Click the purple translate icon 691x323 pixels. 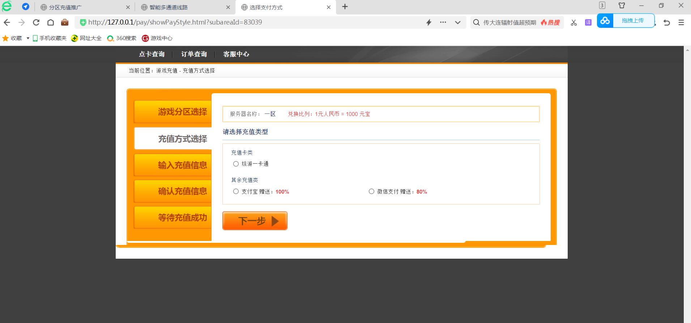[588, 22]
